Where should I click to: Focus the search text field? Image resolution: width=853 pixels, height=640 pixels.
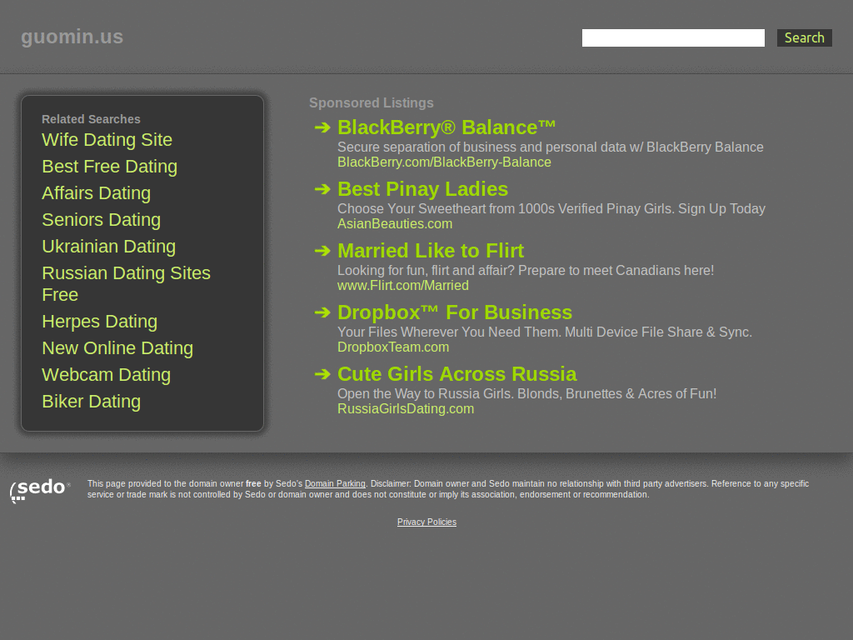point(673,37)
